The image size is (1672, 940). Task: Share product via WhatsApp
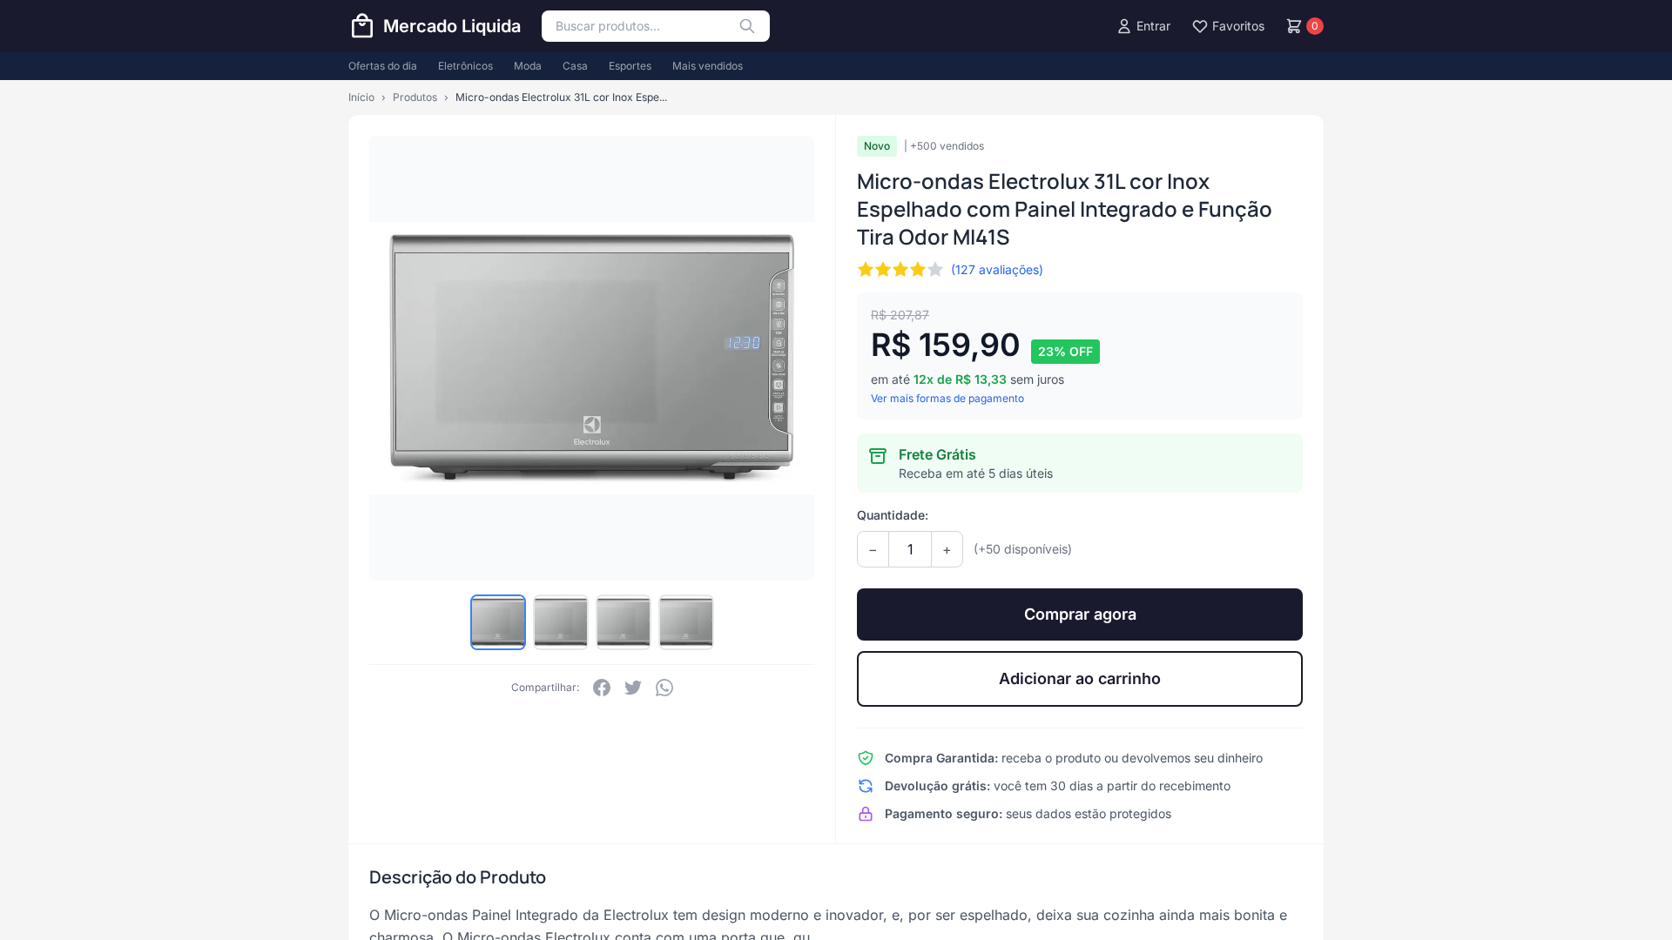point(664,688)
